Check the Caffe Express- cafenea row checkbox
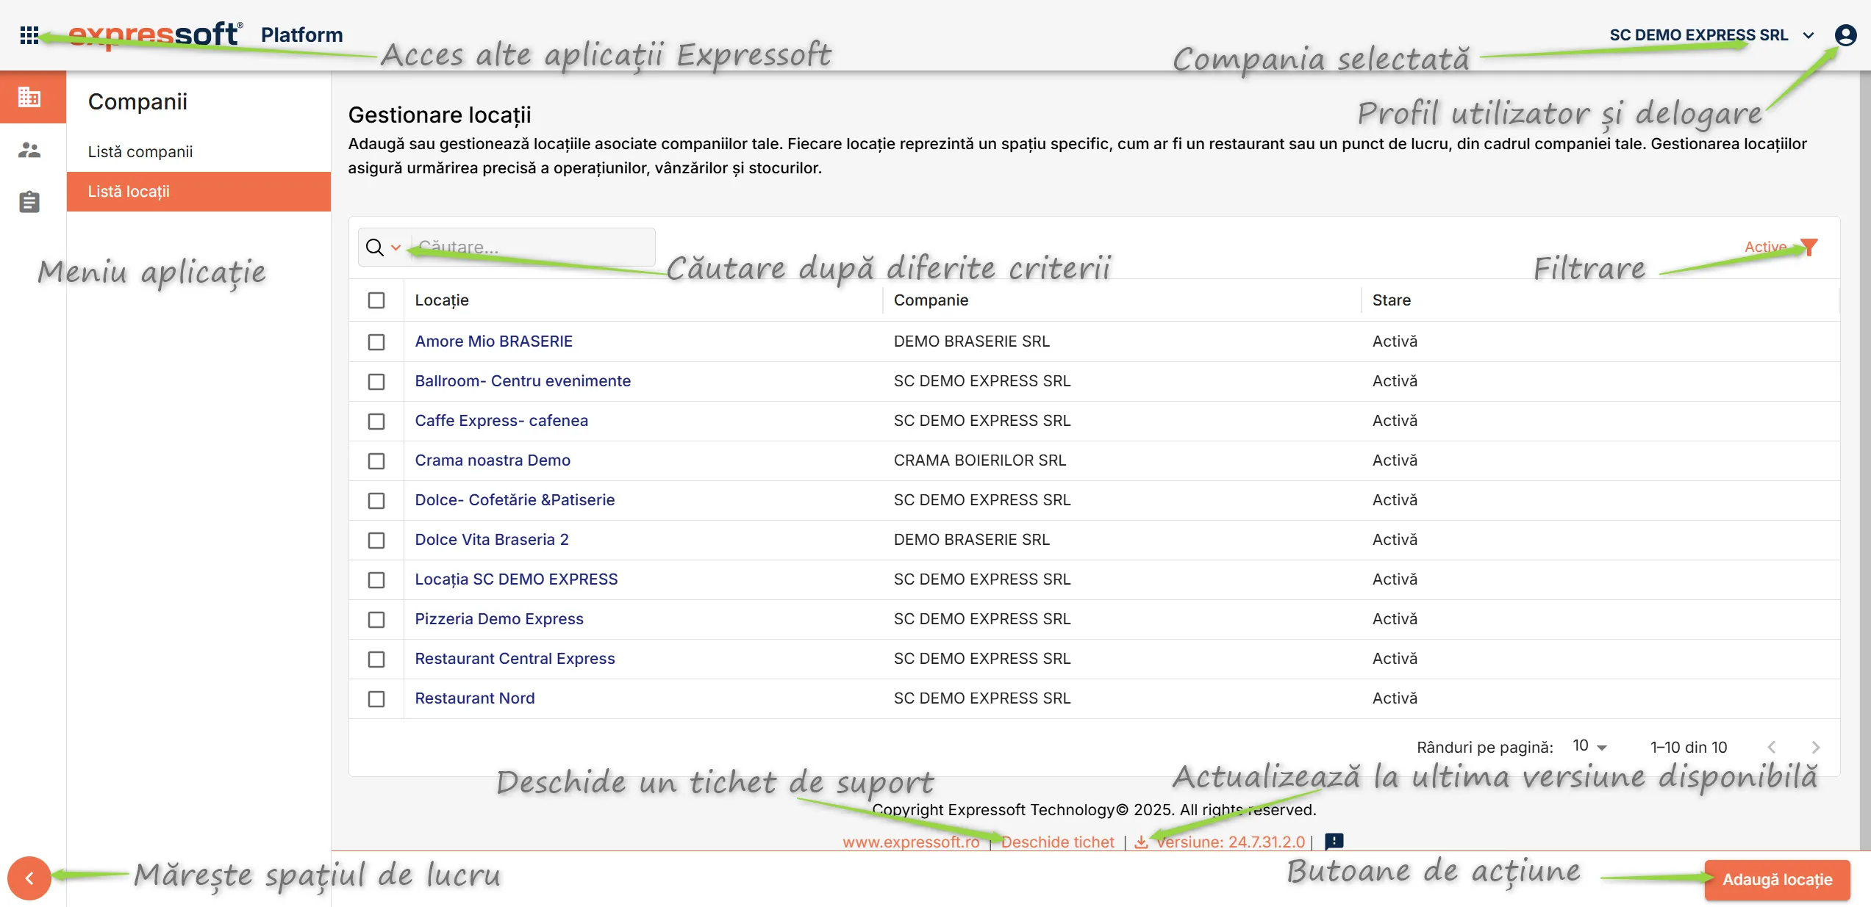Image resolution: width=1871 pixels, height=907 pixels. coord(376,422)
